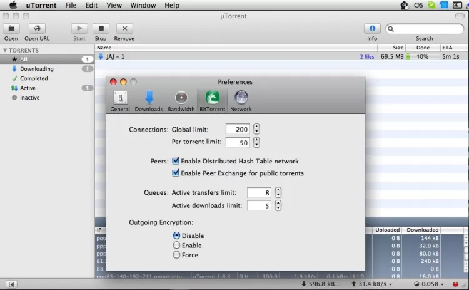Viewport: 469px width, 290px height.
Task: Open a torrent file with Open icon
Action: pyautogui.click(x=11, y=28)
